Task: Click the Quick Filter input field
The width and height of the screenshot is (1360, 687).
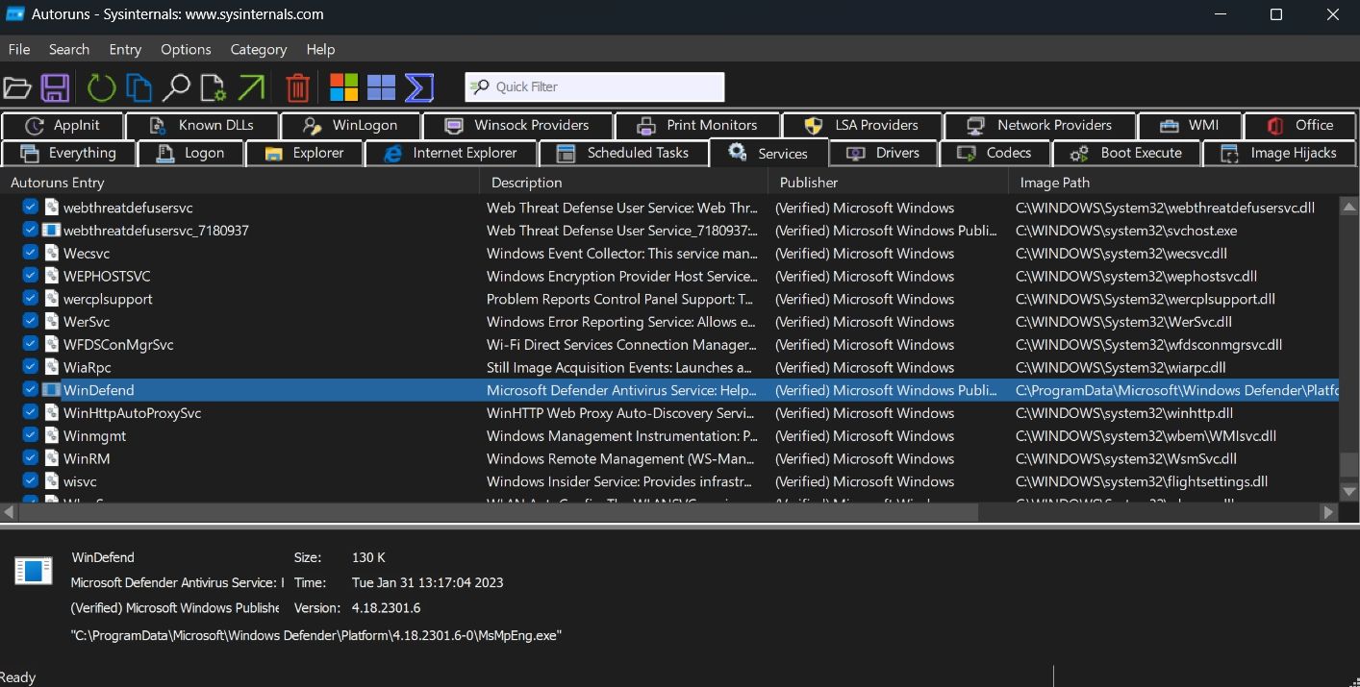Action: (x=594, y=86)
